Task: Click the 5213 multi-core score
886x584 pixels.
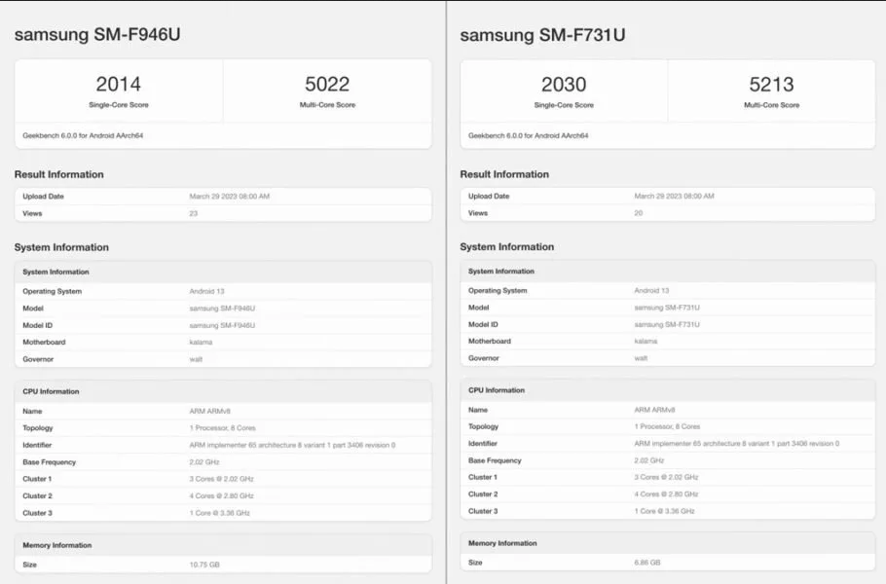Action: click(771, 85)
